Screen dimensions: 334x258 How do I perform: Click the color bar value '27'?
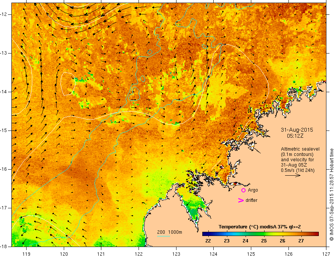pos(301,241)
